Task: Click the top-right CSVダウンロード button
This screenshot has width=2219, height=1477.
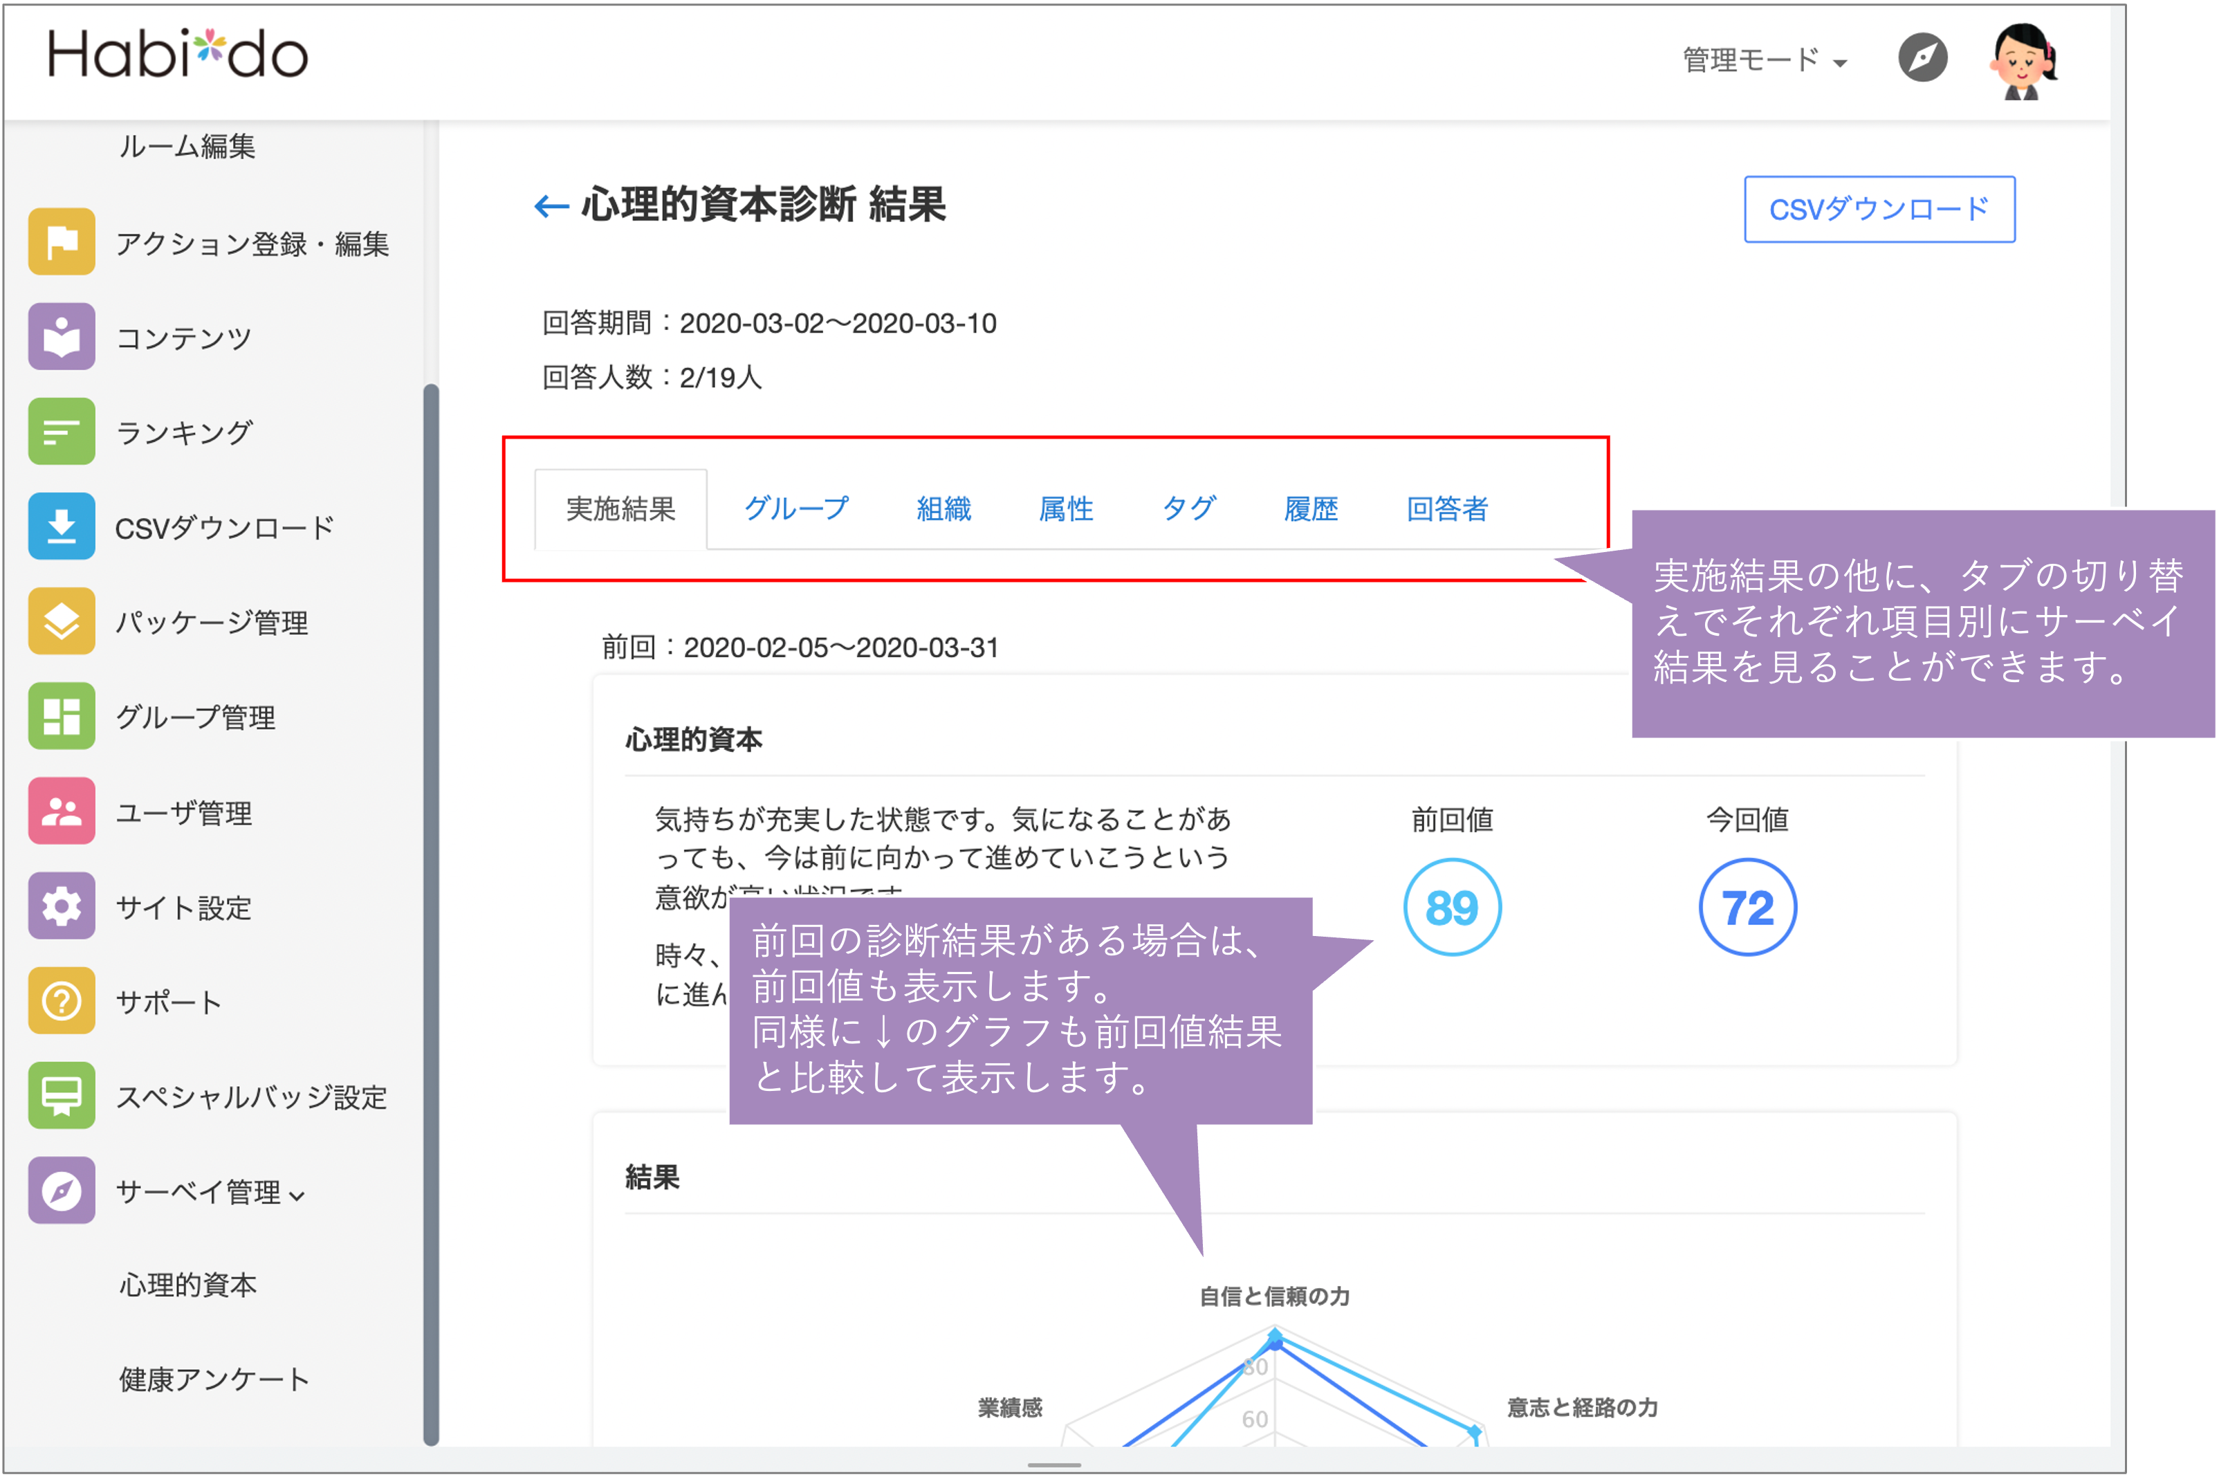Action: tap(1879, 209)
